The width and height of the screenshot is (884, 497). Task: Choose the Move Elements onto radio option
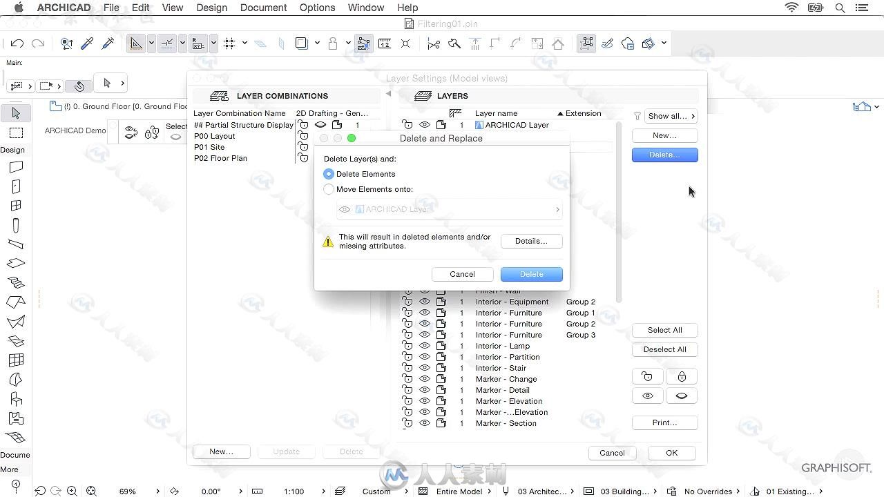click(x=329, y=189)
